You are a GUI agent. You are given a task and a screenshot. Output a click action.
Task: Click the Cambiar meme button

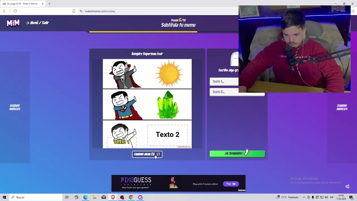pyautogui.click(x=147, y=154)
